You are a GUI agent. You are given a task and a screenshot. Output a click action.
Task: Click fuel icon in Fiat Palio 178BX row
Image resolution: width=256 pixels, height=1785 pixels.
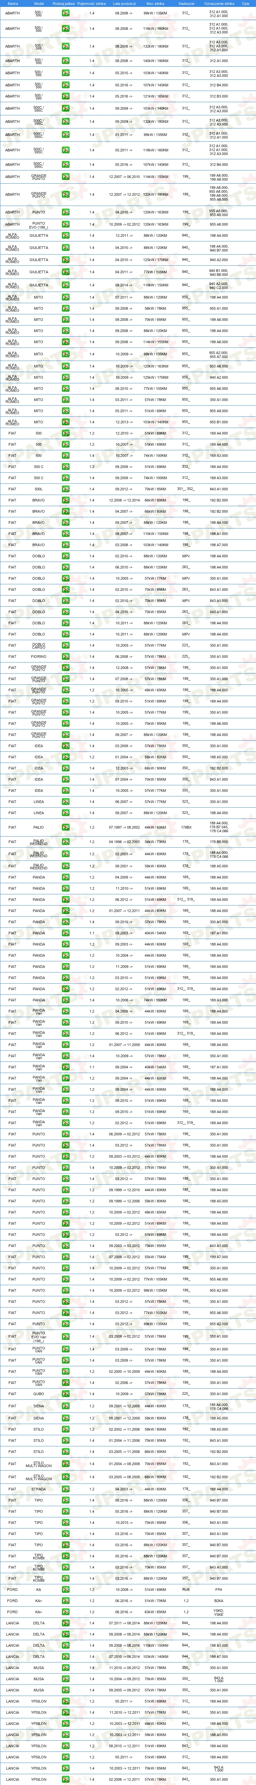point(65,827)
